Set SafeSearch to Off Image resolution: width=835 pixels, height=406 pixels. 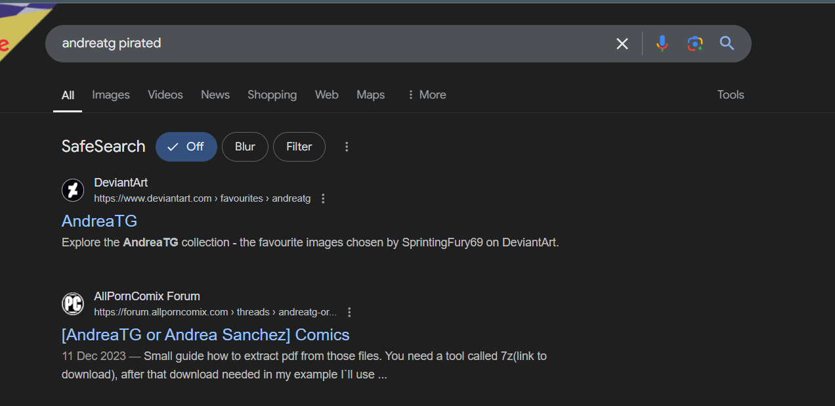click(x=186, y=147)
